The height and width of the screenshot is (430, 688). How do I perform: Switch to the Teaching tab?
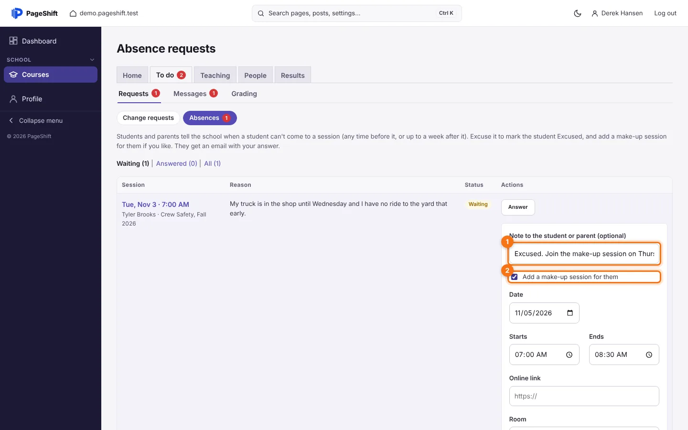pos(215,75)
